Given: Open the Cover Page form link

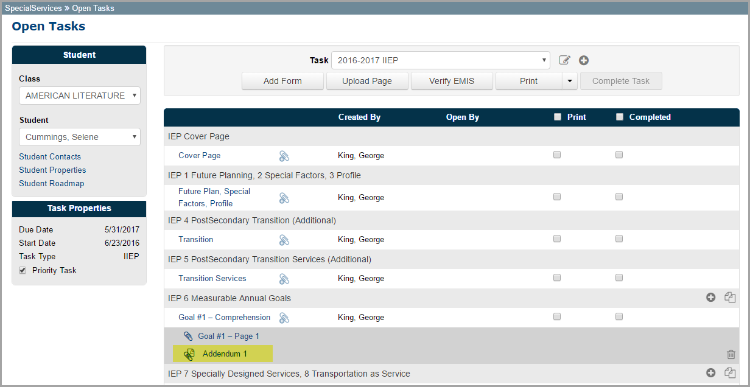Looking at the screenshot, I should click(x=200, y=156).
